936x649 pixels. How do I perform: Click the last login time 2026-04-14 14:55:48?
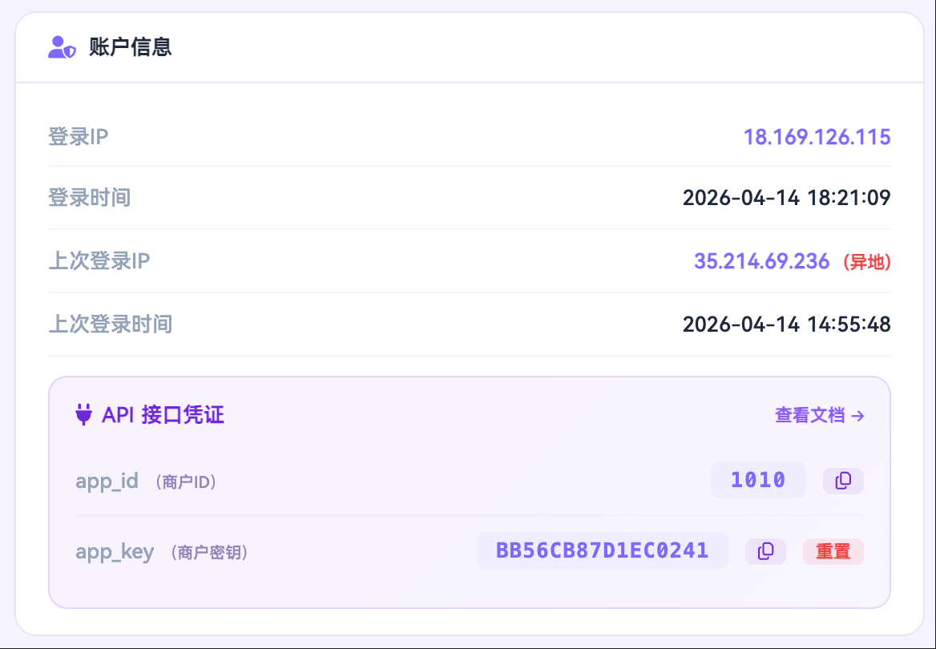click(786, 324)
